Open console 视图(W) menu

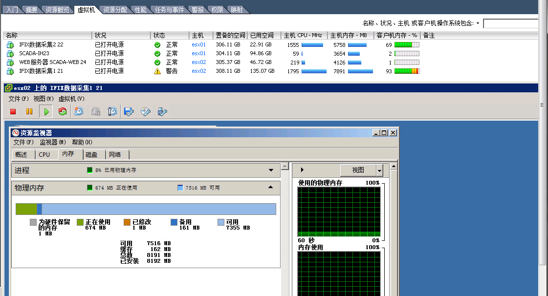pos(44,99)
